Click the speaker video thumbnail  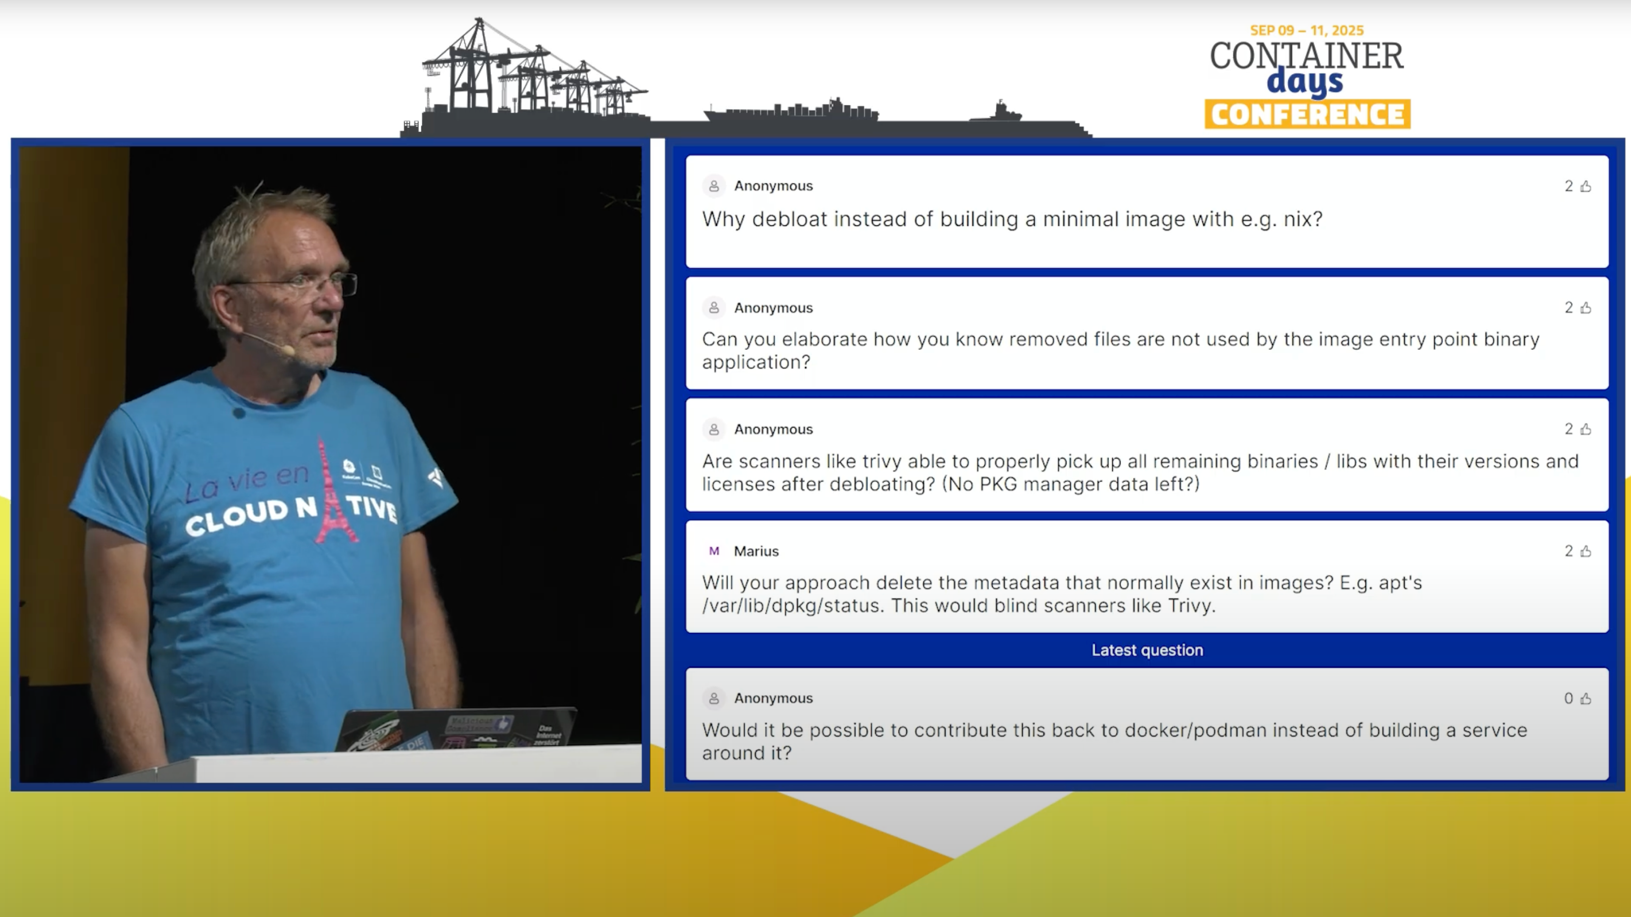pos(330,464)
